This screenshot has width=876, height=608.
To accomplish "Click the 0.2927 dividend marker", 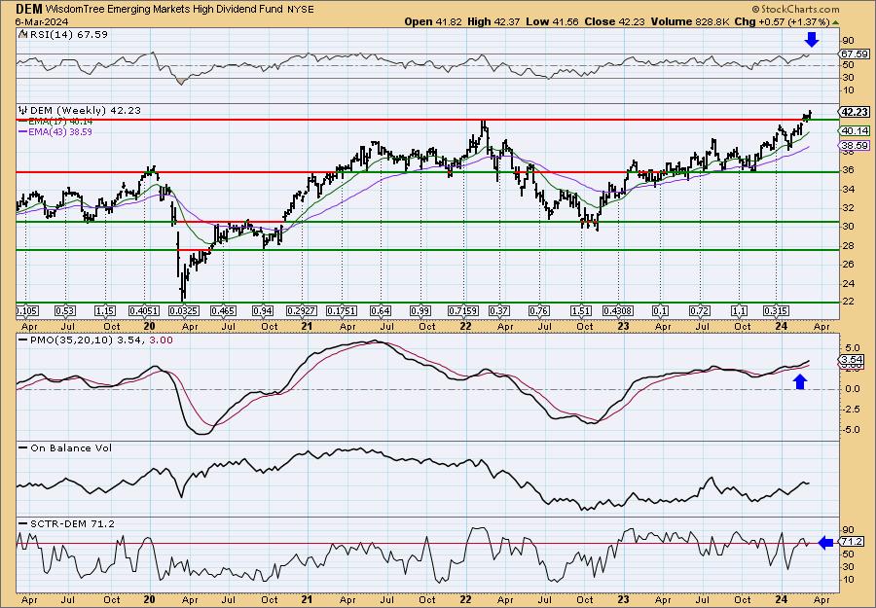I will [302, 311].
